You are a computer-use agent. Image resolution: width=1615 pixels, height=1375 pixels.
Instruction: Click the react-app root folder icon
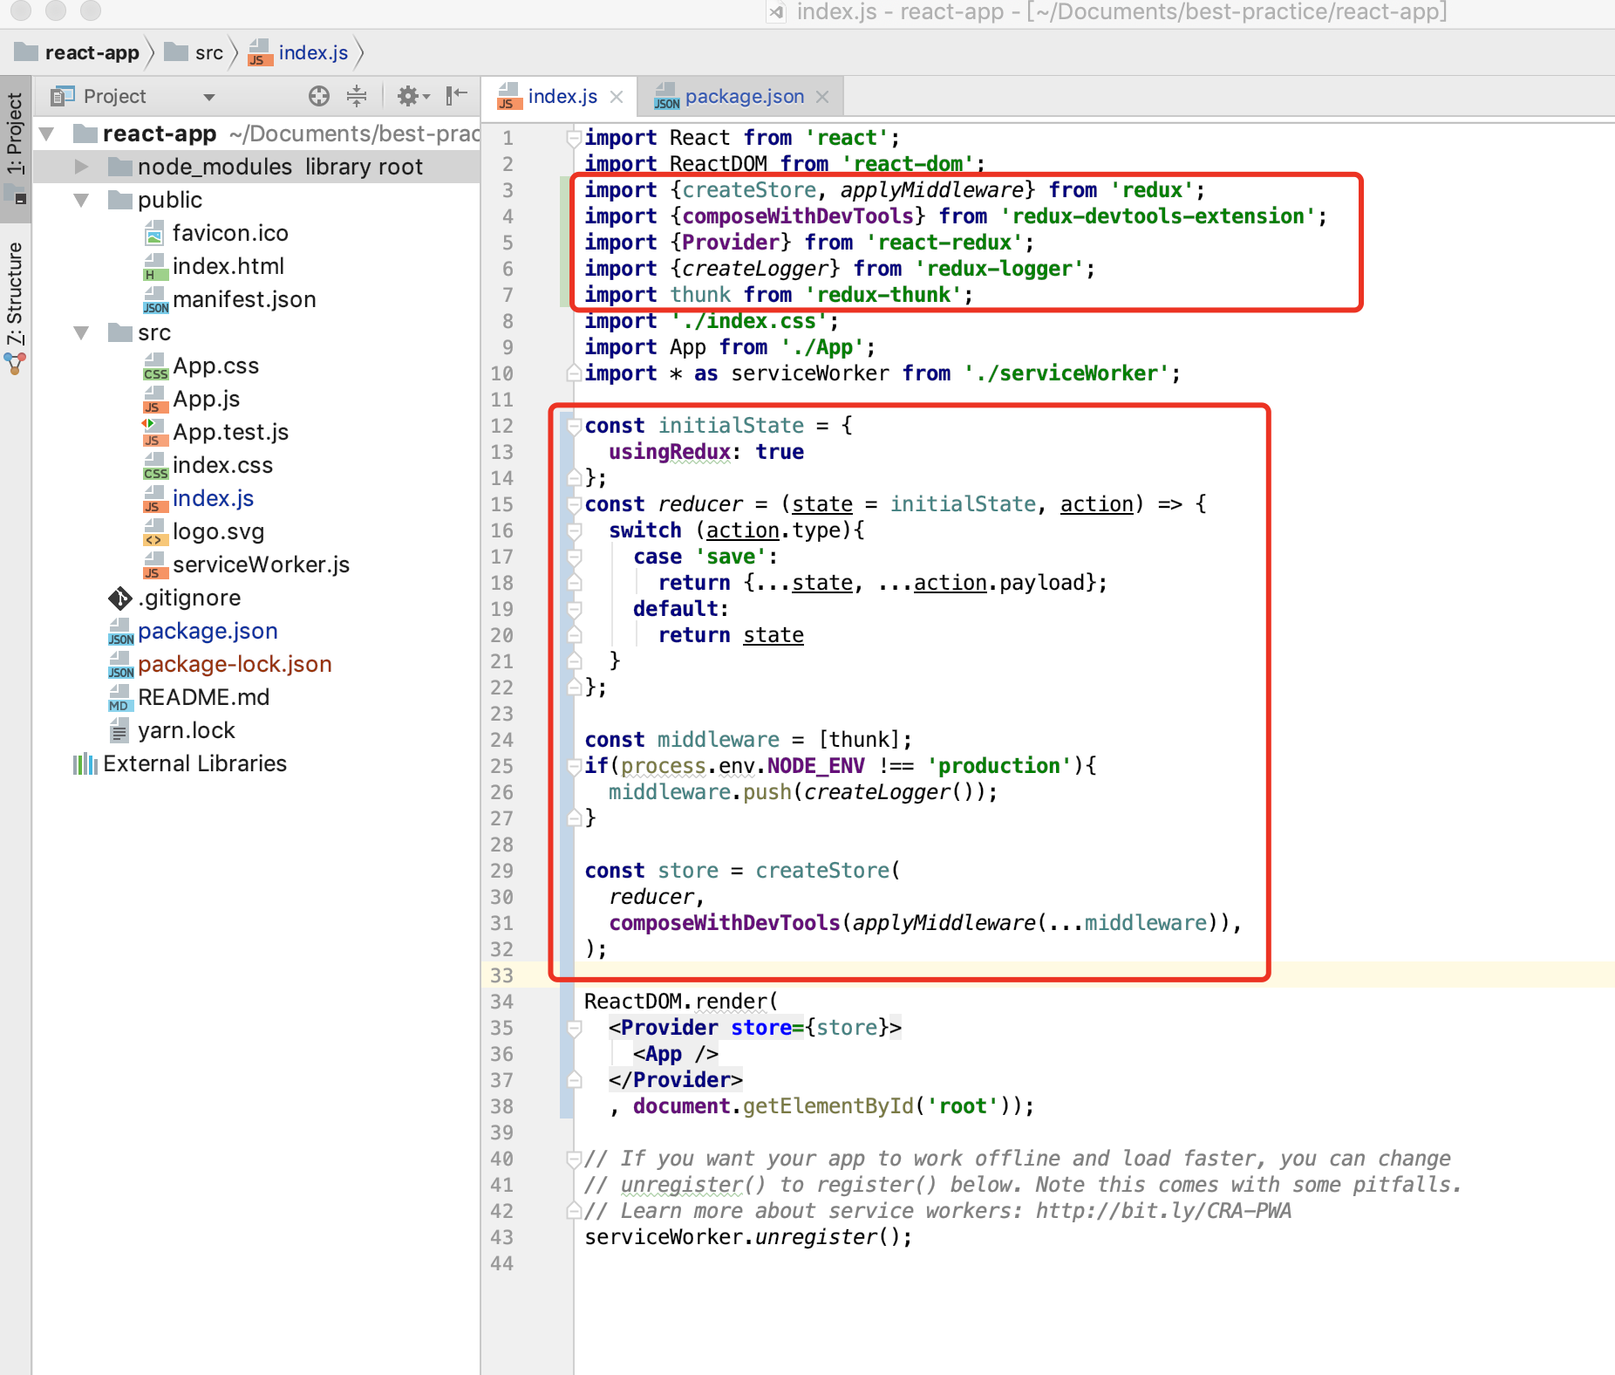(85, 133)
